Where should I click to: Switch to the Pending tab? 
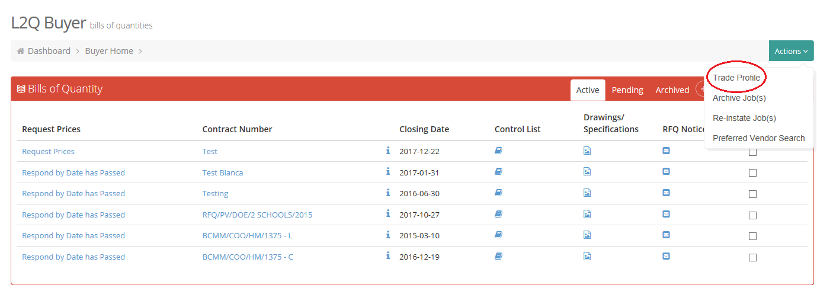tap(627, 90)
